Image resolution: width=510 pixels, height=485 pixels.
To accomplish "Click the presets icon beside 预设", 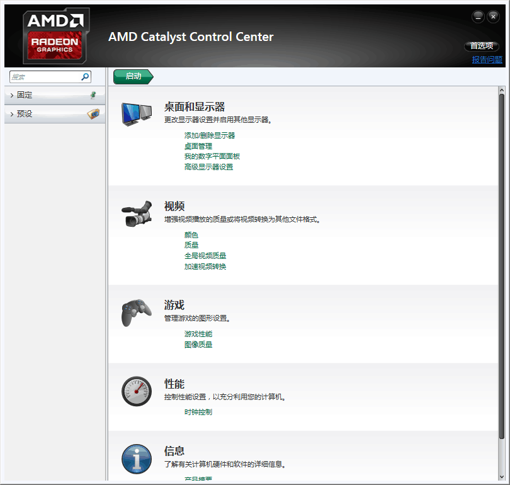I will click(x=93, y=114).
